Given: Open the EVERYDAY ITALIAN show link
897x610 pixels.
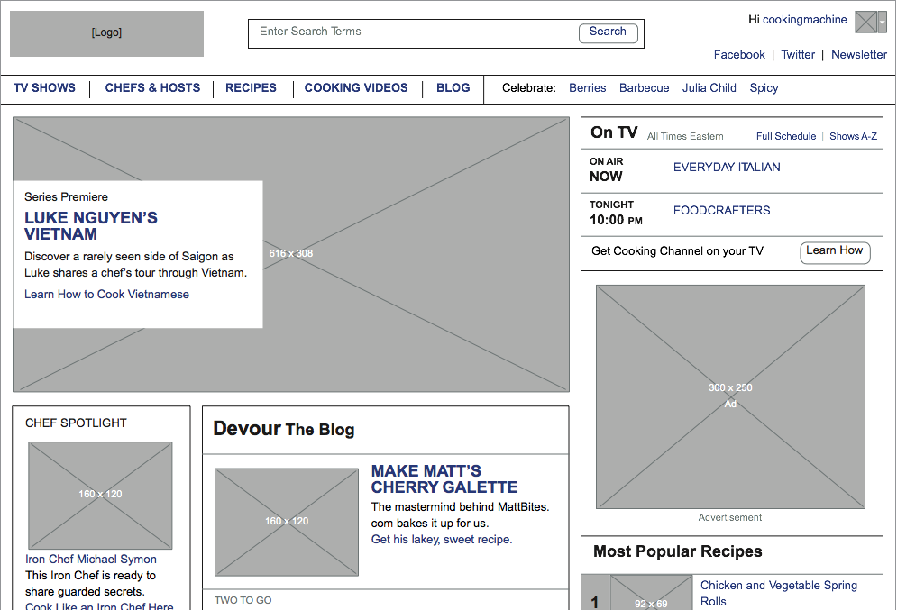Looking at the screenshot, I should [x=727, y=168].
